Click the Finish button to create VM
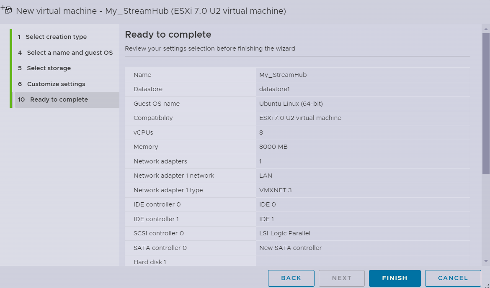 point(395,278)
